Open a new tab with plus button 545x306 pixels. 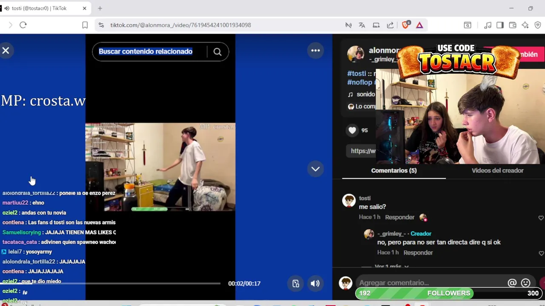point(100,8)
